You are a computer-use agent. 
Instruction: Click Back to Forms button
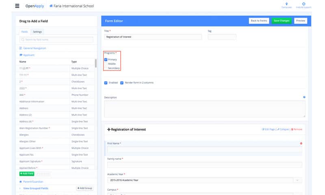pyautogui.click(x=259, y=21)
